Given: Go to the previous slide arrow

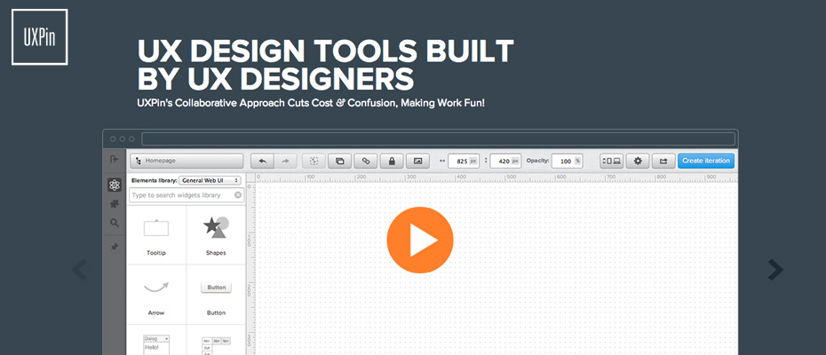Looking at the screenshot, I should coord(80,269).
